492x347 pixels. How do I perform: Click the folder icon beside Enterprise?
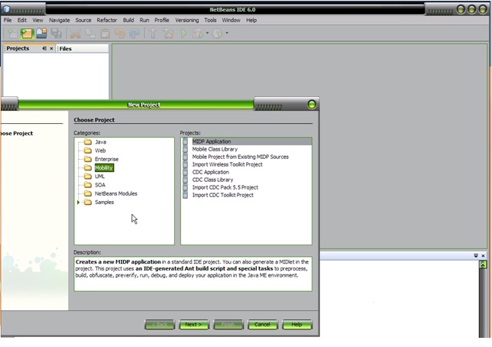(88, 159)
